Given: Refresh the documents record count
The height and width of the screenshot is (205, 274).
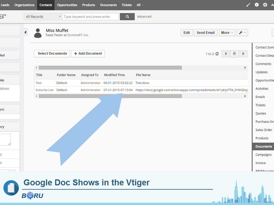Looking at the screenshot, I should click(217, 54).
